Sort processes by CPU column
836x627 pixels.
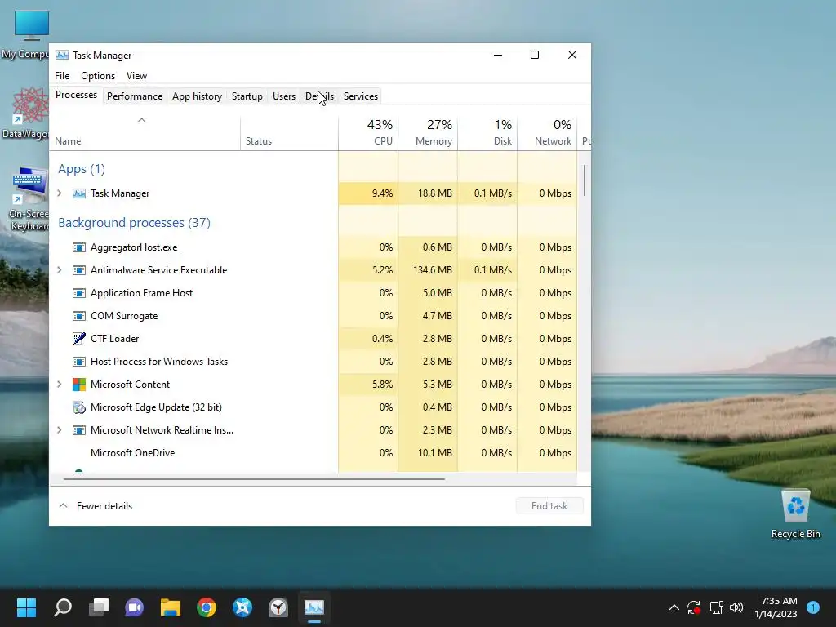pos(368,133)
